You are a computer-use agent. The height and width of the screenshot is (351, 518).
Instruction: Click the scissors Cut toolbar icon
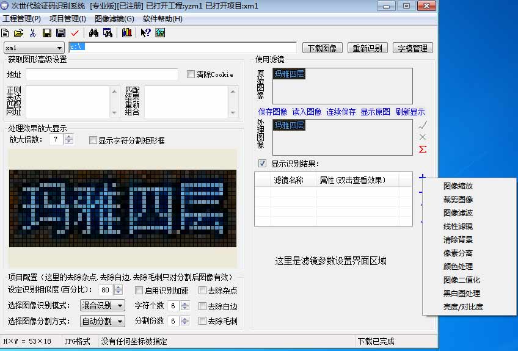(33, 33)
